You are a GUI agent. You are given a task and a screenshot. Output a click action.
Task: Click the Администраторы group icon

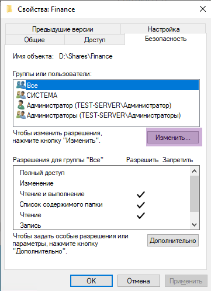click(20, 115)
